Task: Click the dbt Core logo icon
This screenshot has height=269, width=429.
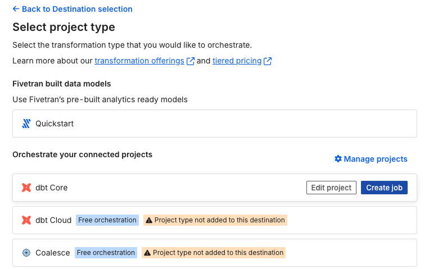Action: point(26,188)
